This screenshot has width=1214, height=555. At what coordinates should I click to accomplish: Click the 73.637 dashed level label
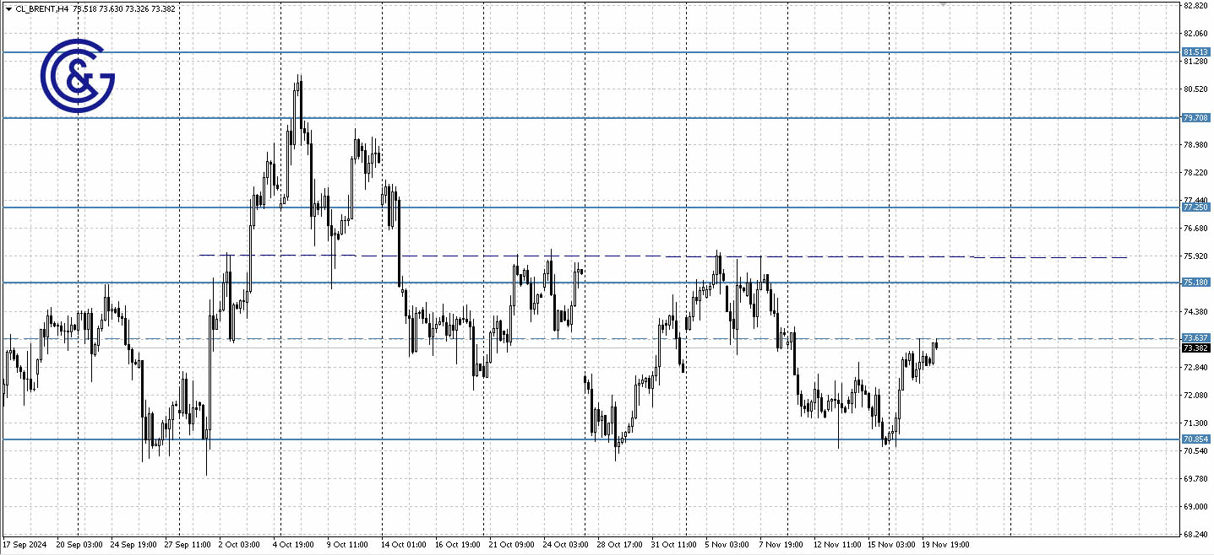(1195, 337)
